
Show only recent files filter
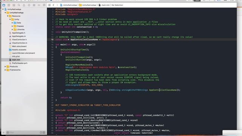(x=41, y=133)
